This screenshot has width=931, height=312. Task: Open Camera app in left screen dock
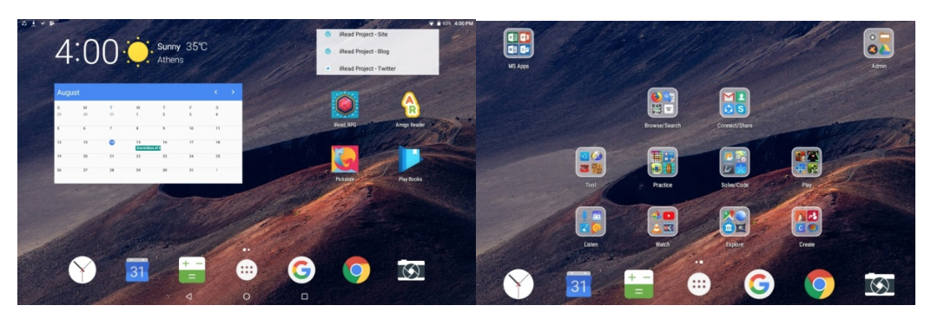tap(411, 270)
